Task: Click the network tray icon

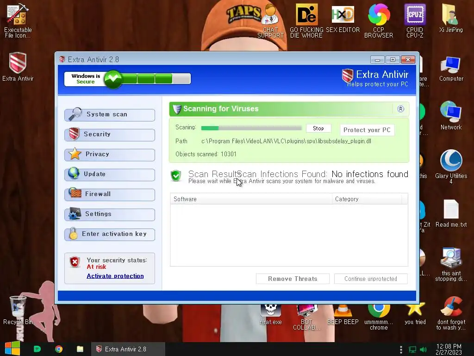Action: pos(412,350)
